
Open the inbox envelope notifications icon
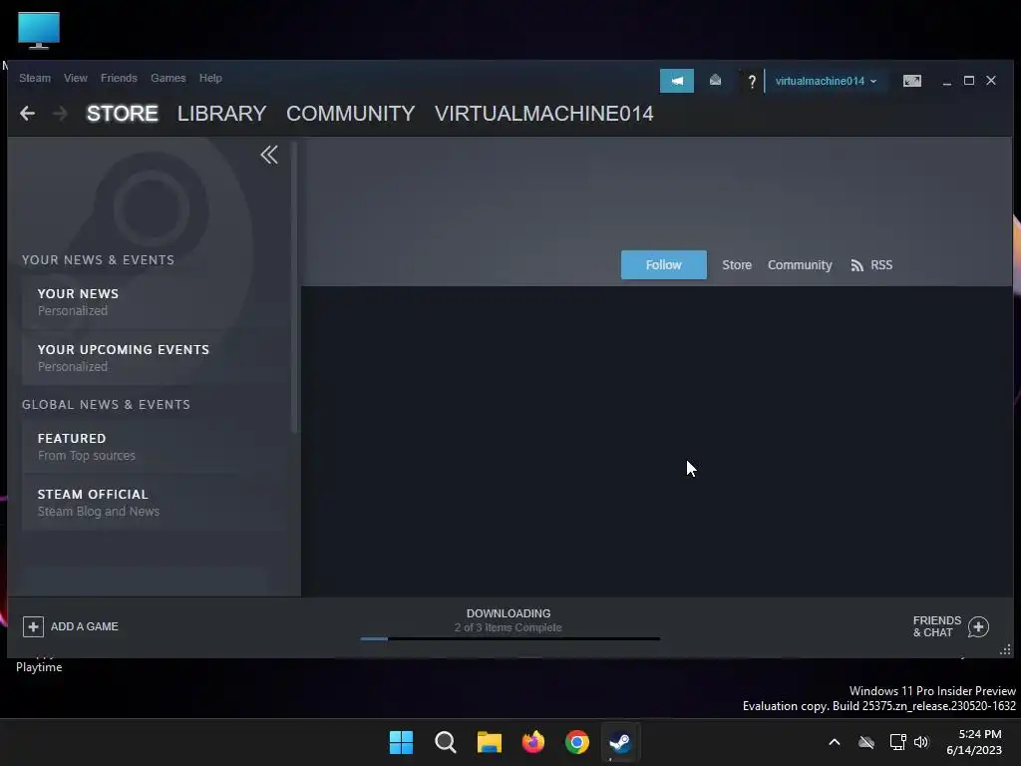(x=715, y=81)
